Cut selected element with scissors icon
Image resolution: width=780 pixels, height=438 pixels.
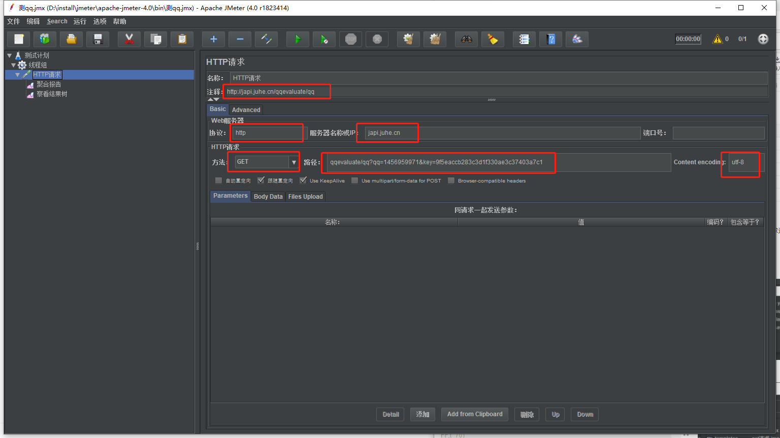click(129, 39)
